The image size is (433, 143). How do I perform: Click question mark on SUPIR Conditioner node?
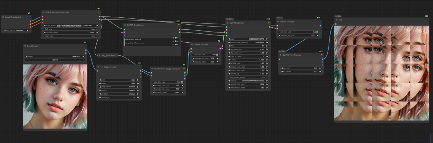[179, 25]
